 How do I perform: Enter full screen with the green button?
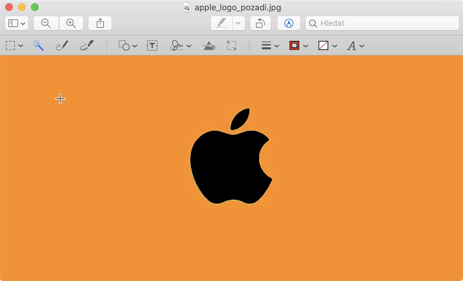click(35, 7)
